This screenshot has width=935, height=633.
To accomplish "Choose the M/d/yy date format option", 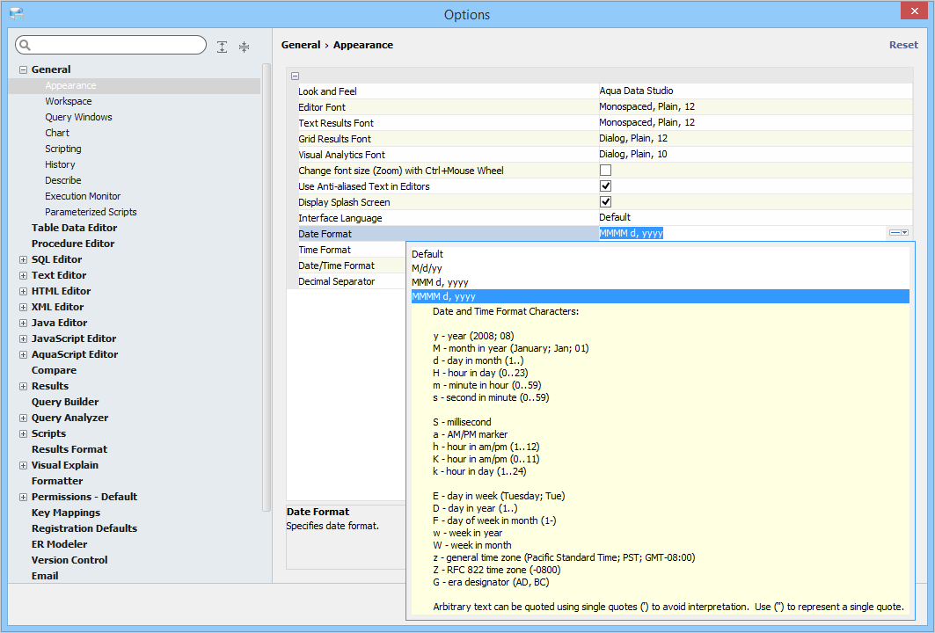I will click(x=427, y=268).
